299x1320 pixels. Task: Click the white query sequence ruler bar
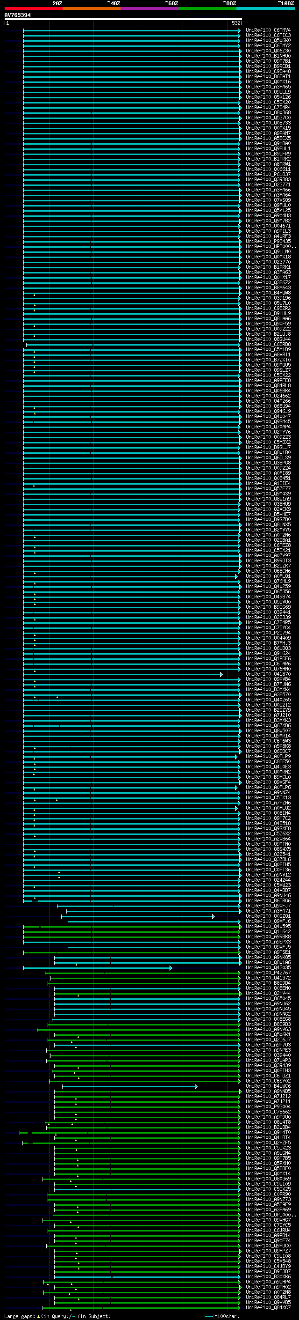(123, 19)
